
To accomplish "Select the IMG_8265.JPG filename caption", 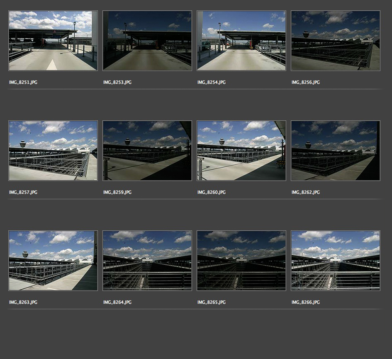I will pyautogui.click(x=212, y=303).
